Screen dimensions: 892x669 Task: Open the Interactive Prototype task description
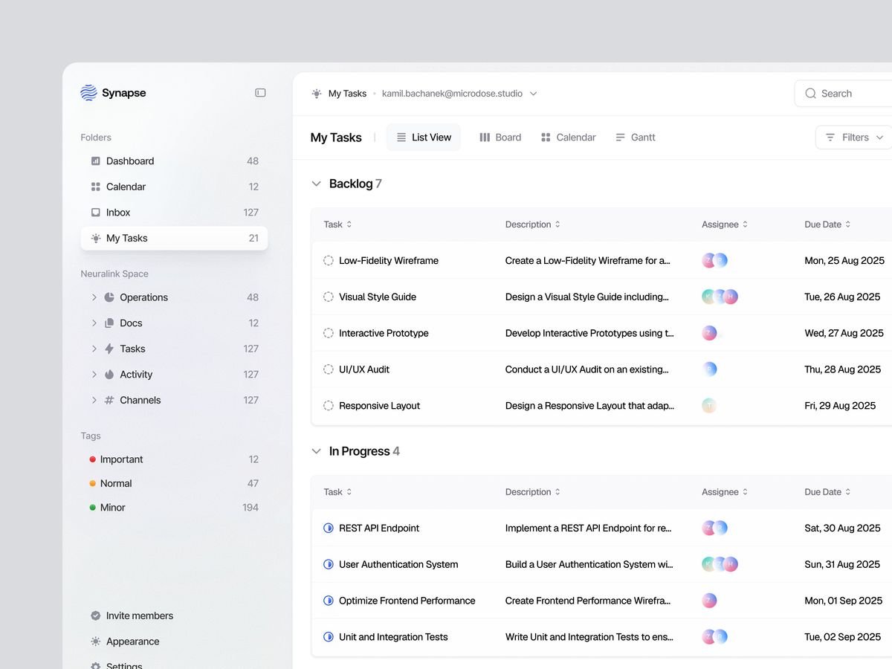(589, 333)
